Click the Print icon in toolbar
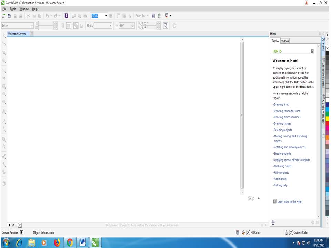Image resolution: width=331 pixels, height=248 pixels. [21, 16]
